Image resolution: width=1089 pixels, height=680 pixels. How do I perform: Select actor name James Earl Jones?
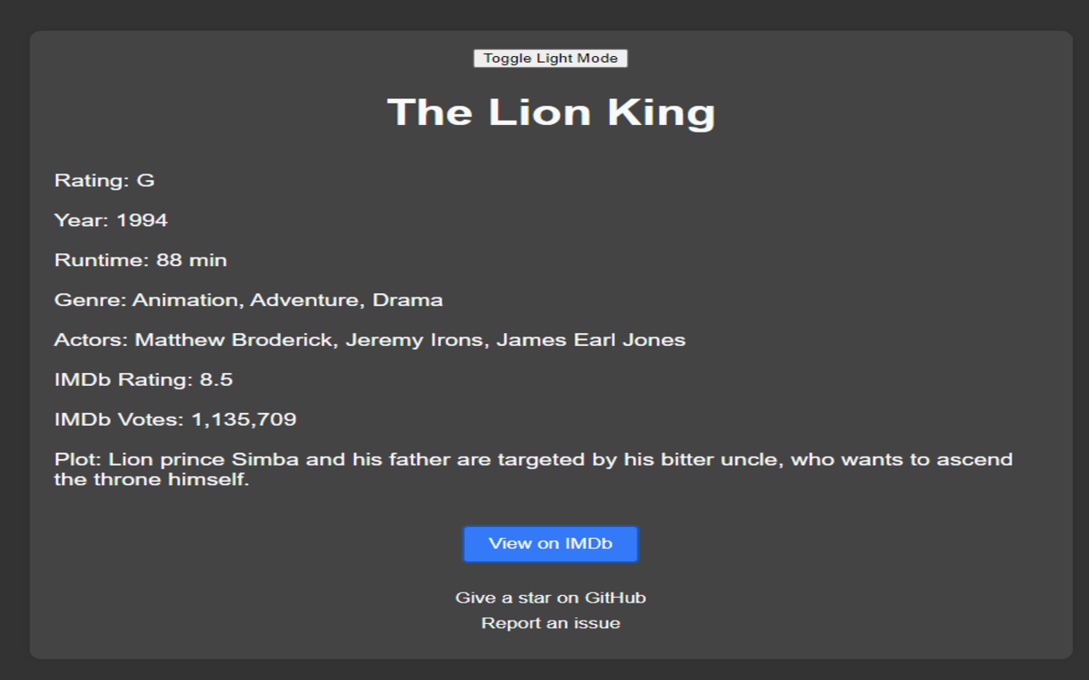click(590, 340)
